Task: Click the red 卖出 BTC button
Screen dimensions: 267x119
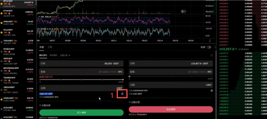Action: (171, 109)
